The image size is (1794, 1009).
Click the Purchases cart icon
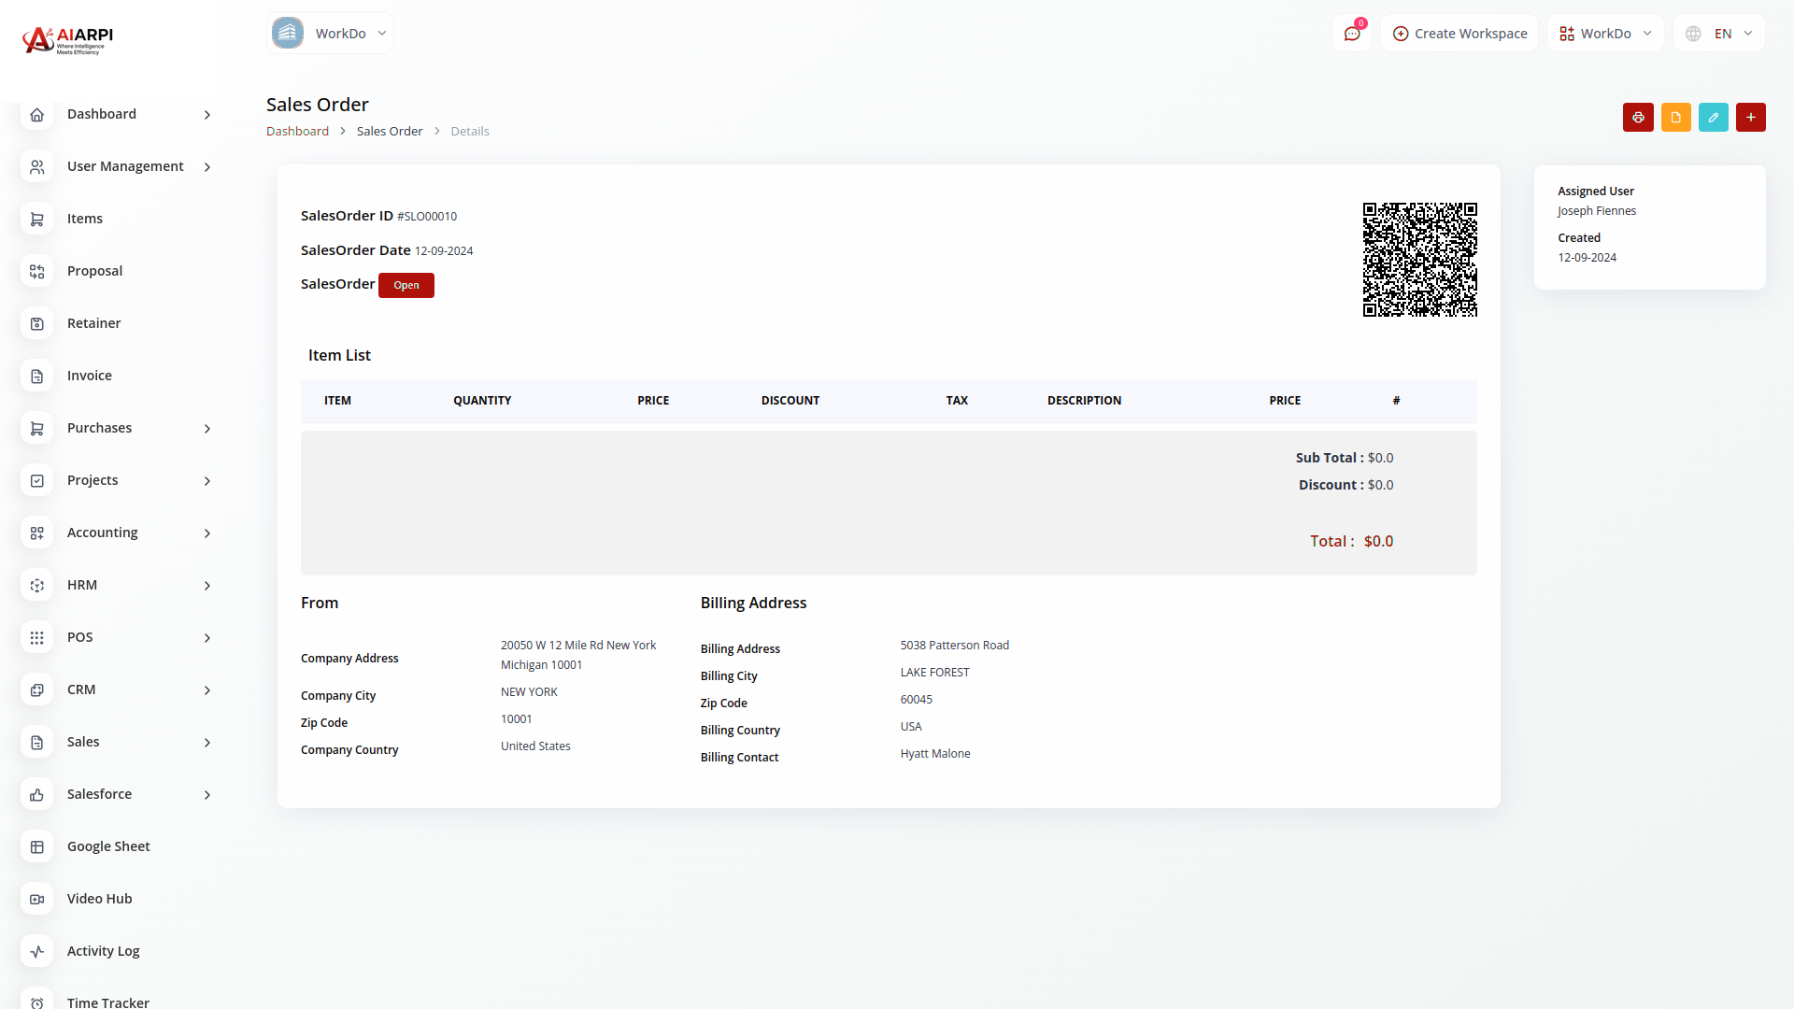[36, 428]
